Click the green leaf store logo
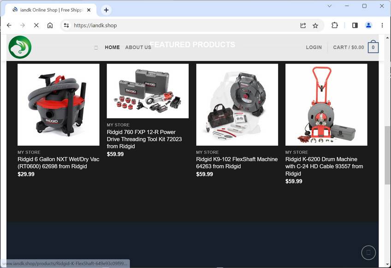The height and width of the screenshot is (268, 391). [x=20, y=47]
